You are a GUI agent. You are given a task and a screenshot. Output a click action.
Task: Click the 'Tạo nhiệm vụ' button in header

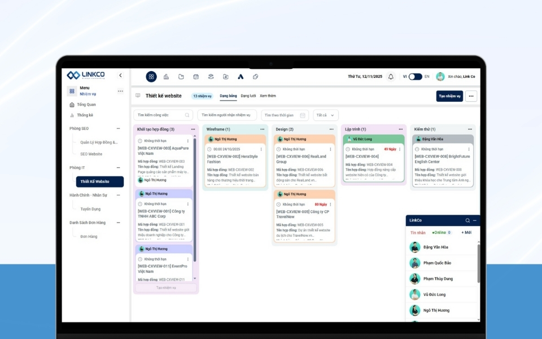[449, 97]
